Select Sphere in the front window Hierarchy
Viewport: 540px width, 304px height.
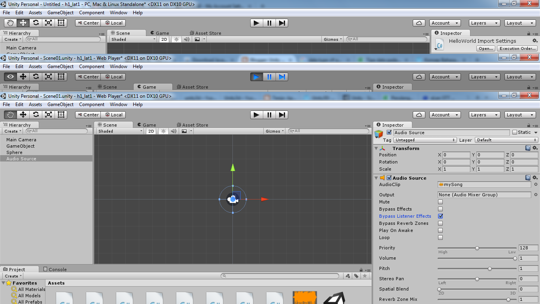click(x=14, y=152)
